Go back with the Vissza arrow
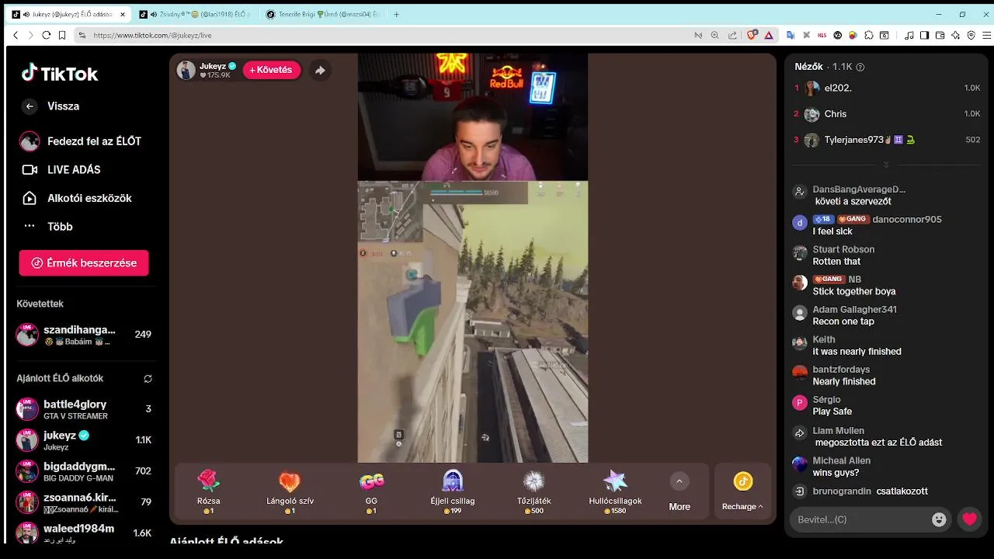Viewport: 994px width, 559px height. [30, 106]
